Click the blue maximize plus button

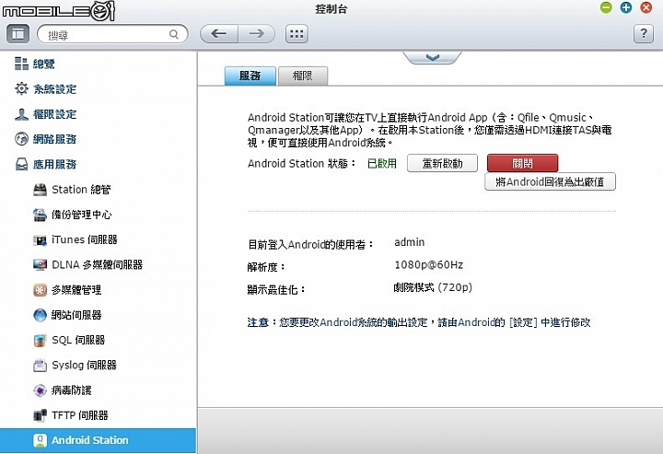626,7
